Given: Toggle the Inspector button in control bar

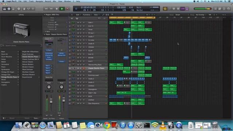Looking at the screenshot, I should coord(9,9).
